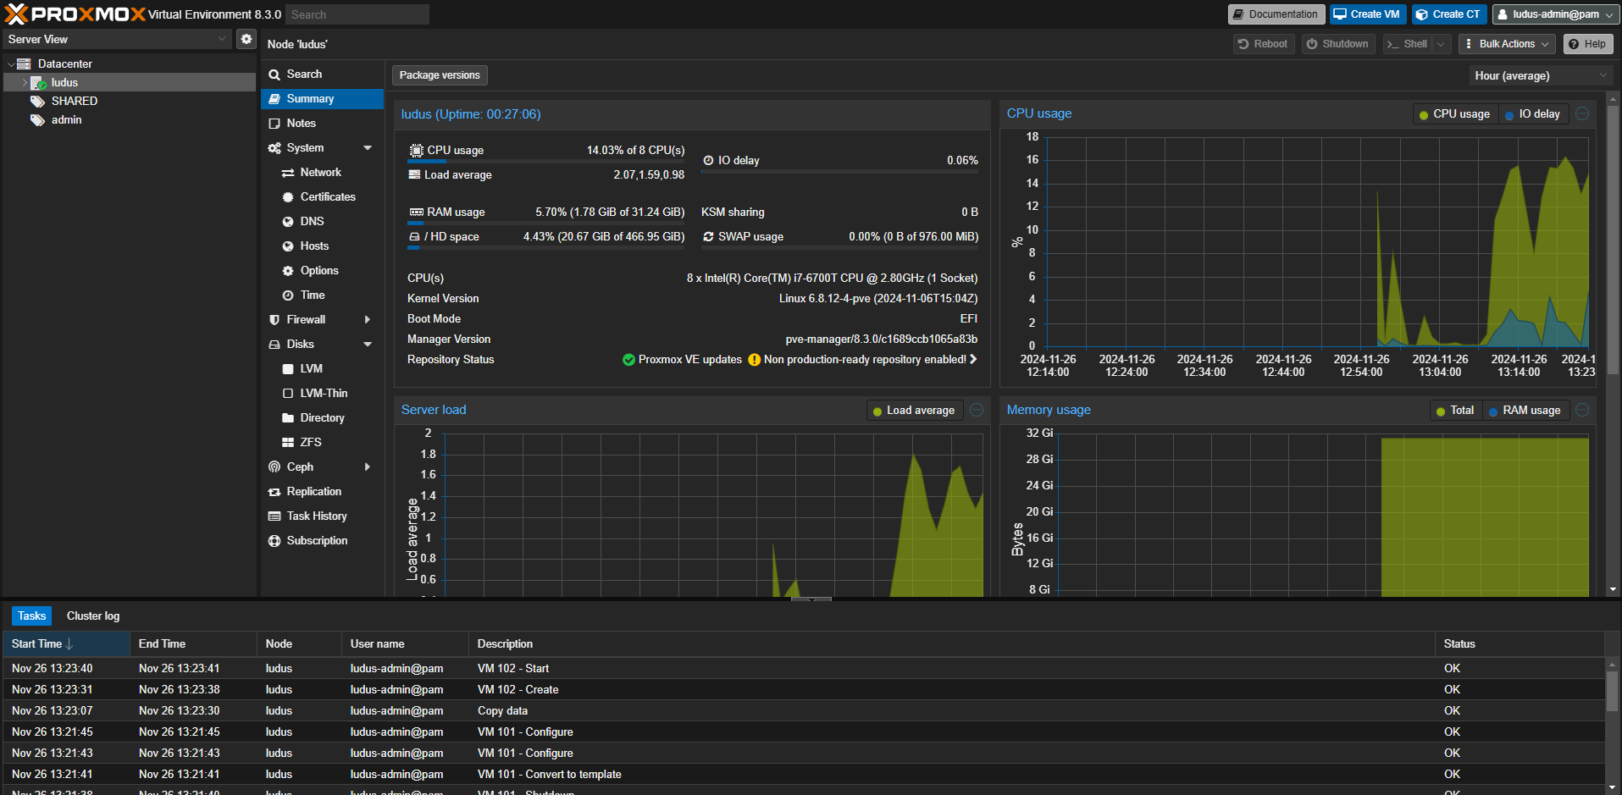Select the VM 102 - Start task row
The height and width of the screenshot is (795, 1622).
click(x=803, y=669)
